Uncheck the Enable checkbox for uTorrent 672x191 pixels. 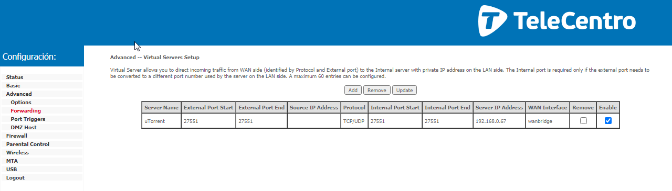[x=608, y=120]
